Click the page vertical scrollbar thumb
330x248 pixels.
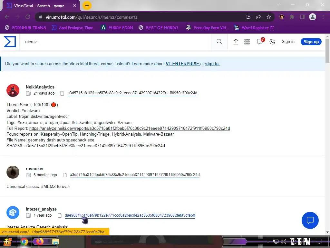(327, 51)
